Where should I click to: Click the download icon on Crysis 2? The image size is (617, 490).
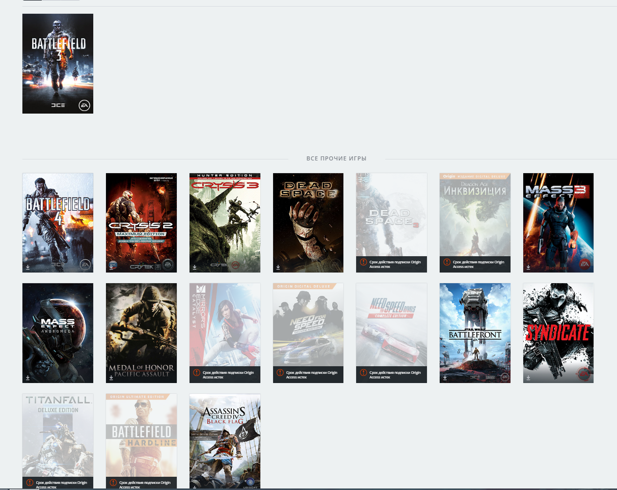tap(111, 267)
